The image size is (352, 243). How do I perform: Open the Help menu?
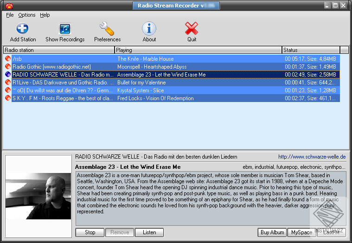pyautogui.click(x=45, y=15)
